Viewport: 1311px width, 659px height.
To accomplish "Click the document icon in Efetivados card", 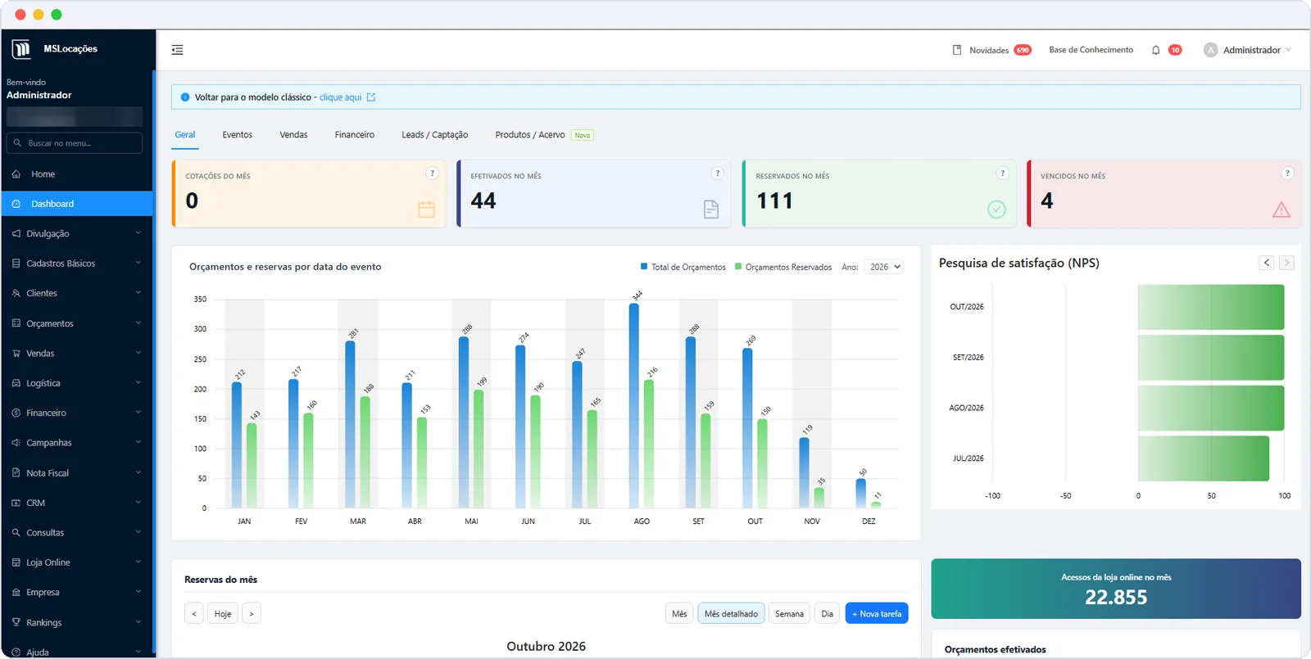I will click(711, 210).
